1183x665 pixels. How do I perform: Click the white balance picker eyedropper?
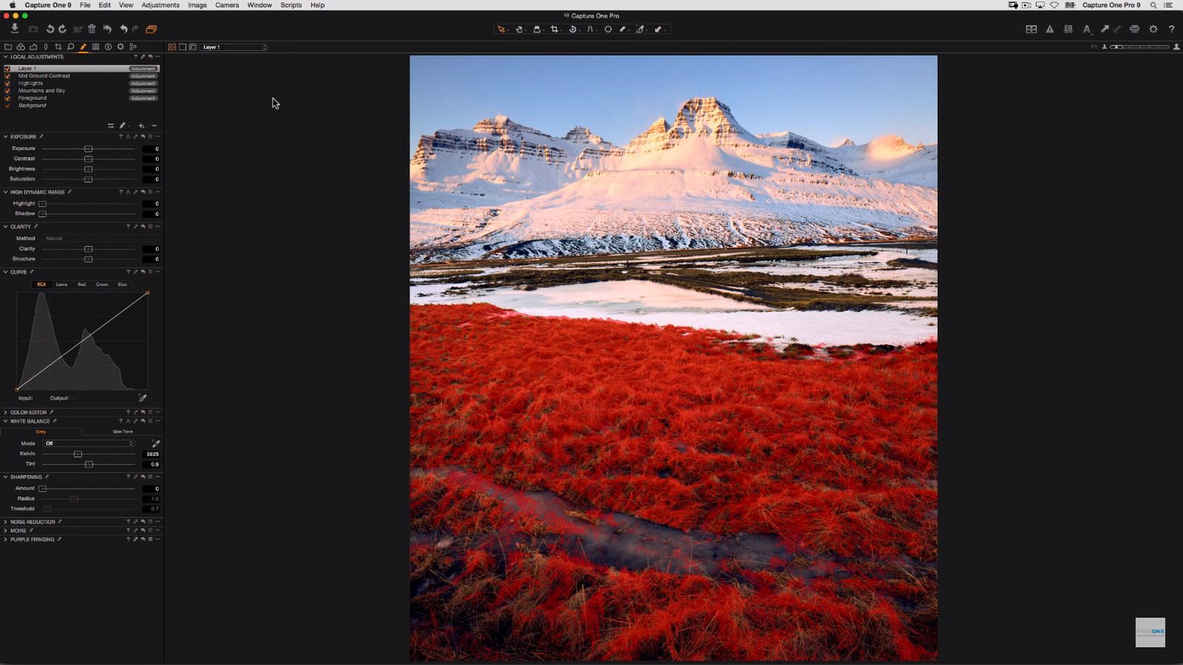coord(155,443)
